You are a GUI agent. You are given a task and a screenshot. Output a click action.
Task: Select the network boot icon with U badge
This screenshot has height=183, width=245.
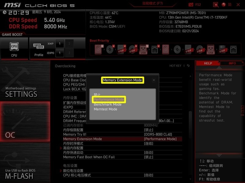[x=155, y=49]
